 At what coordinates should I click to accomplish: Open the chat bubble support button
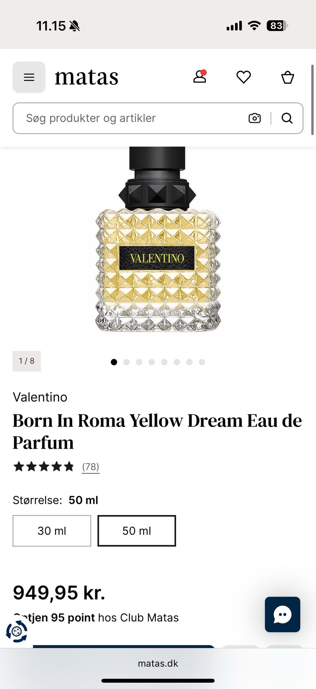coord(282,614)
